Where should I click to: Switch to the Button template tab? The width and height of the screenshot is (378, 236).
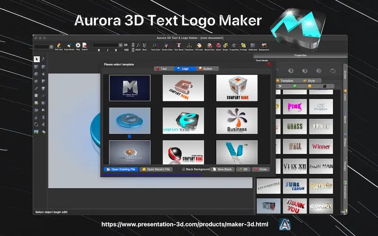tap(207, 68)
